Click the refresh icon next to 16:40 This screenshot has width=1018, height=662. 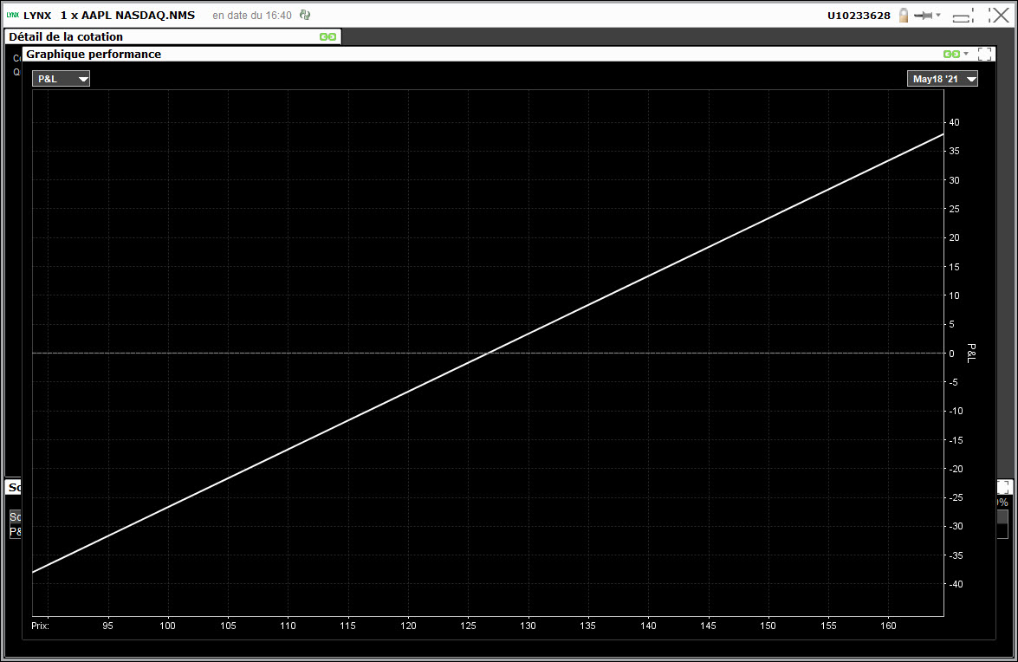[x=305, y=15]
